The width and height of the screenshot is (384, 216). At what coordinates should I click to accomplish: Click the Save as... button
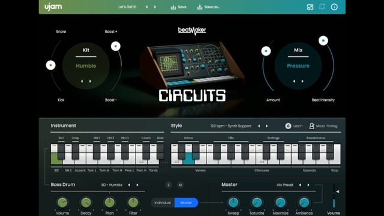208,7
